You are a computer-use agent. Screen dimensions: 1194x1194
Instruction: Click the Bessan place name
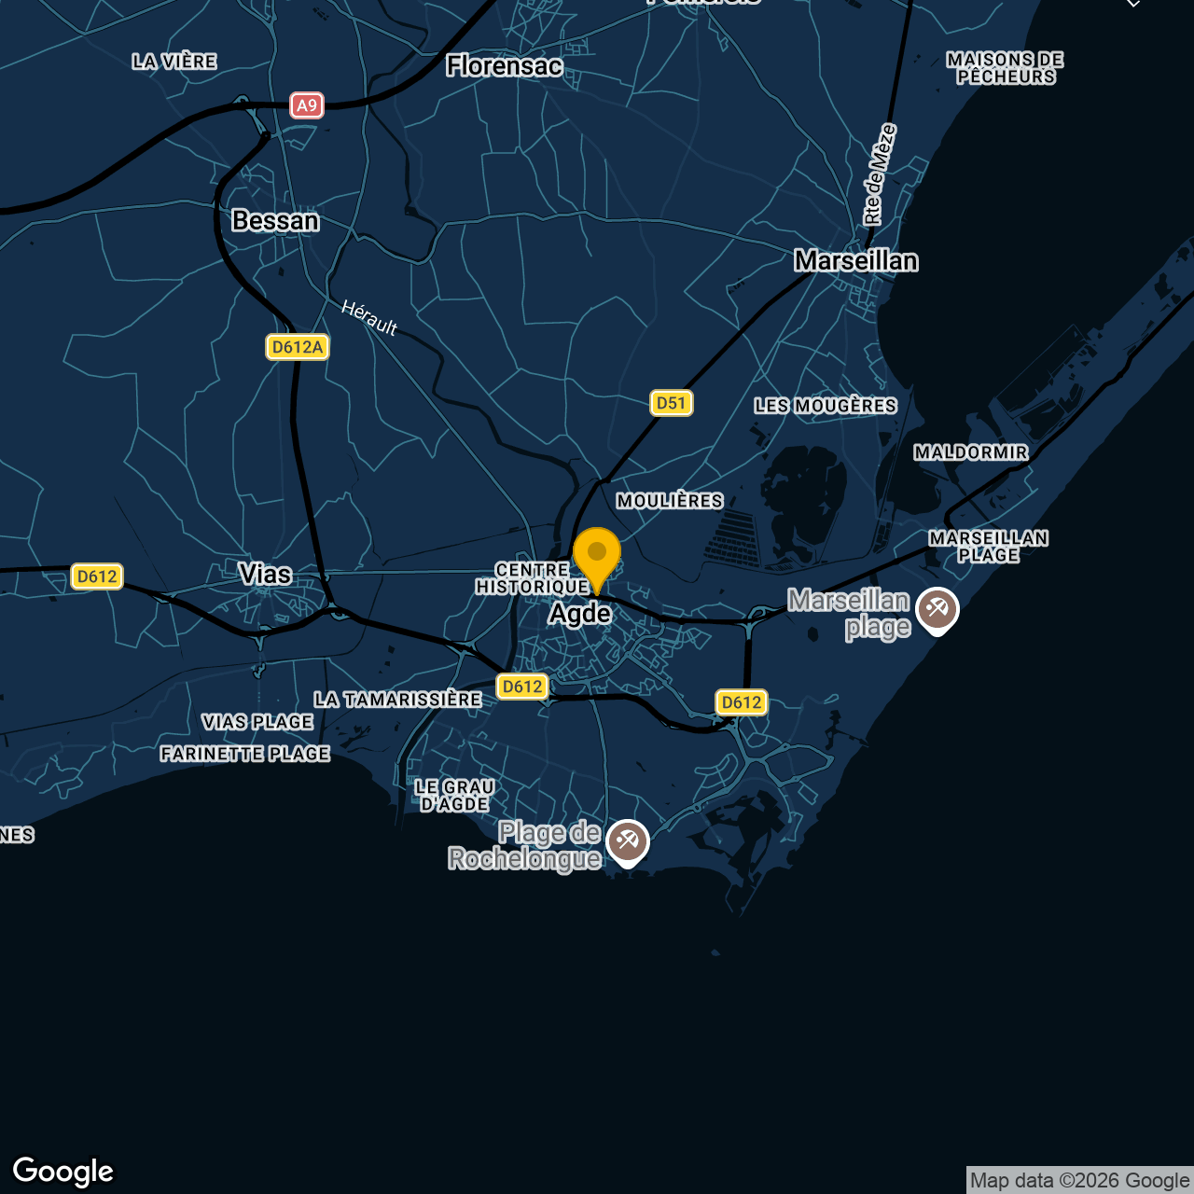[x=275, y=221]
